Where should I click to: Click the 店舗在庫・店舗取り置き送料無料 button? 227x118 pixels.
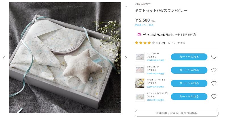pyautogui.click(x=176, y=113)
